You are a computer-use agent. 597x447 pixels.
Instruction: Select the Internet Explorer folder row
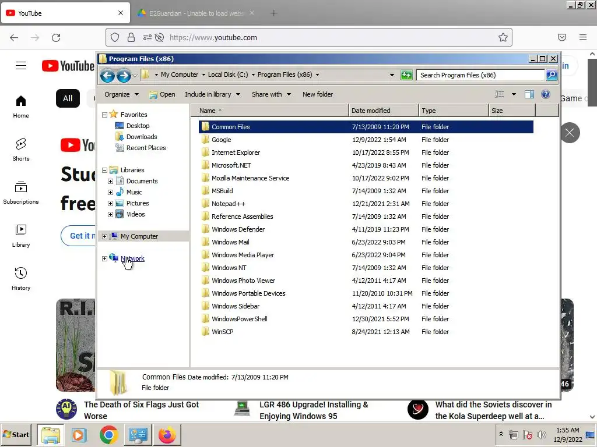(x=366, y=152)
